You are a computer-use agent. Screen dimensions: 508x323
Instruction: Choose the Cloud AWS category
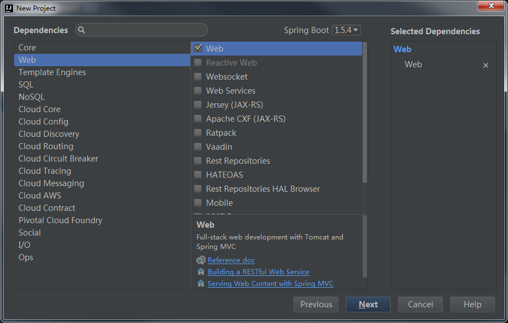click(102, 195)
